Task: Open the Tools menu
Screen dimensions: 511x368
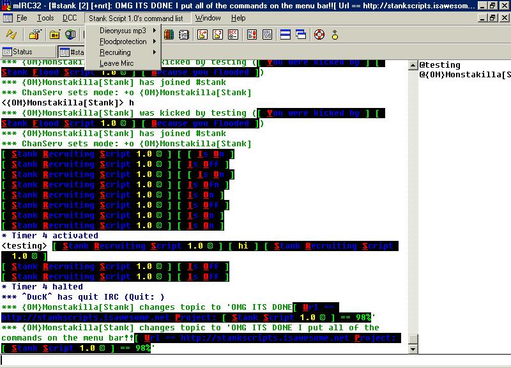Action: point(45,18)
